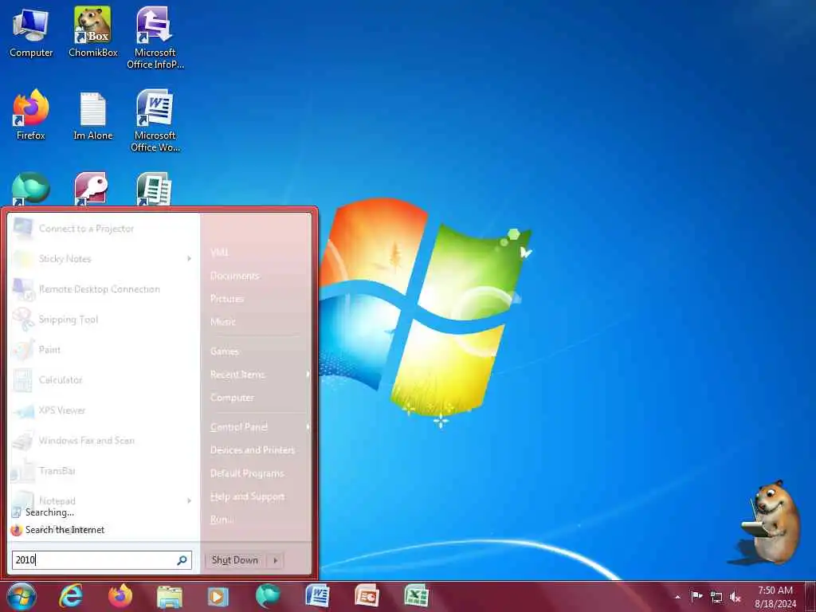Select the teal sphere desktop shortcut

[31, 188]
